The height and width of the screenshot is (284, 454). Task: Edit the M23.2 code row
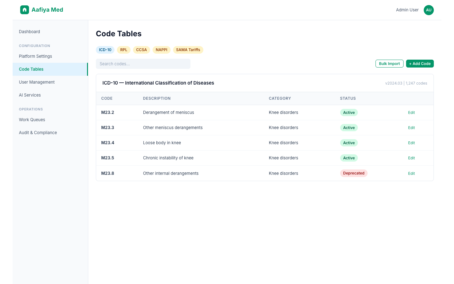point(411,113)
